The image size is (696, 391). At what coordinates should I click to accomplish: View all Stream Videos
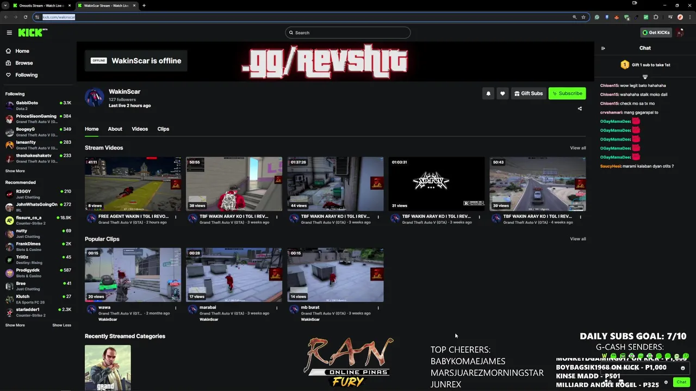pyautogui.click(x=578, y=148)
